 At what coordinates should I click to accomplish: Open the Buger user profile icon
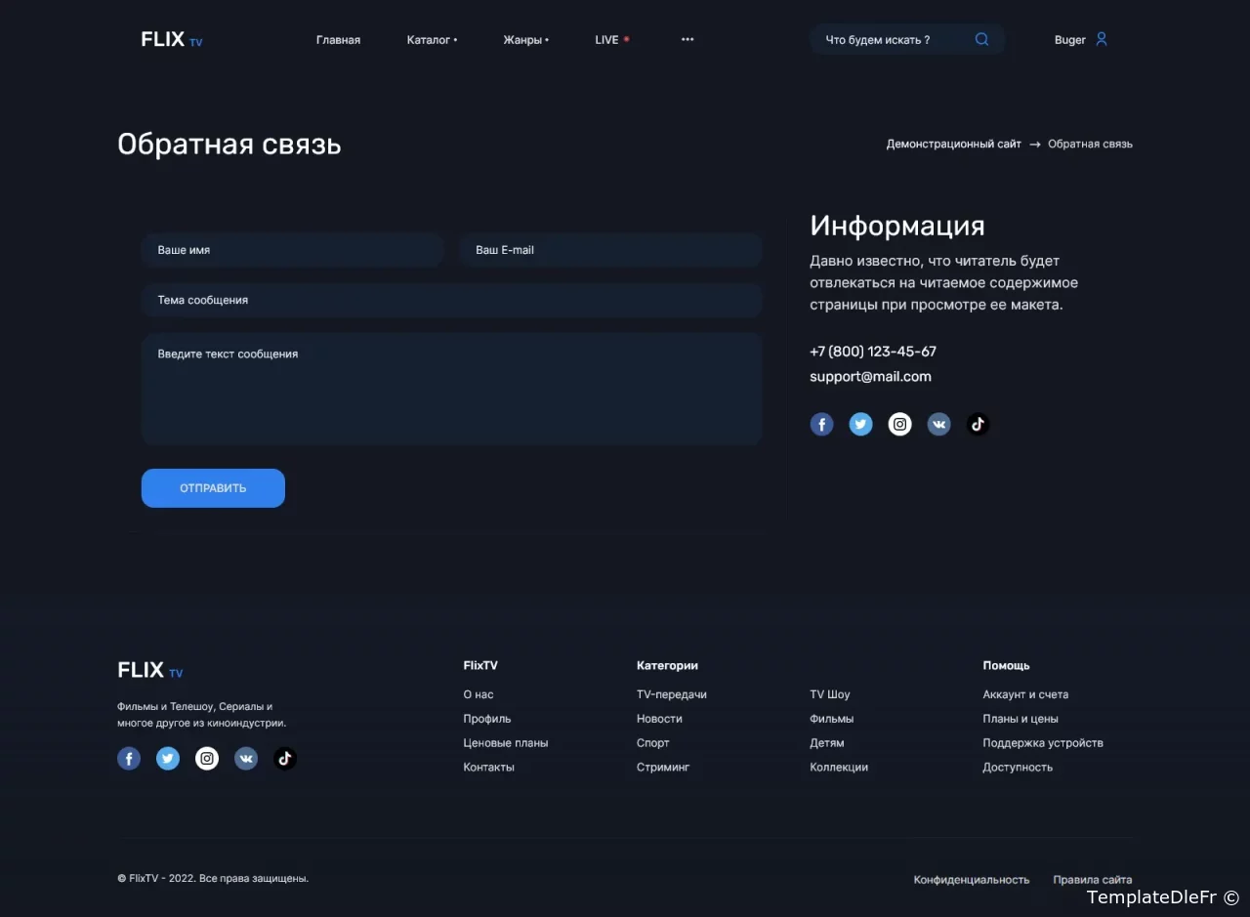click(1102, 40)
